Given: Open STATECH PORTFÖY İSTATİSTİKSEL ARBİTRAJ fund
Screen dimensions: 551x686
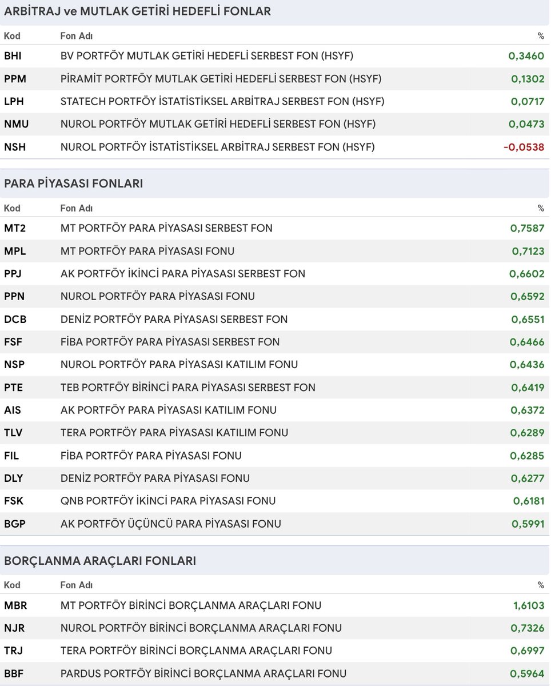Looking at the screenshot, I should [222, 102].
